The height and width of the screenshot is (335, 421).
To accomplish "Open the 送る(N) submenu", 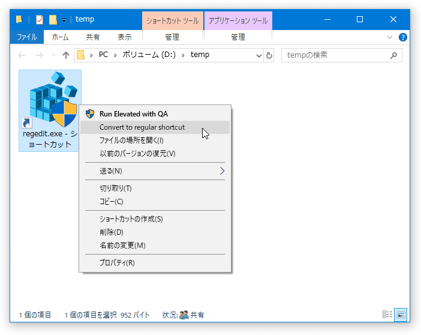I will pos(155,171).
